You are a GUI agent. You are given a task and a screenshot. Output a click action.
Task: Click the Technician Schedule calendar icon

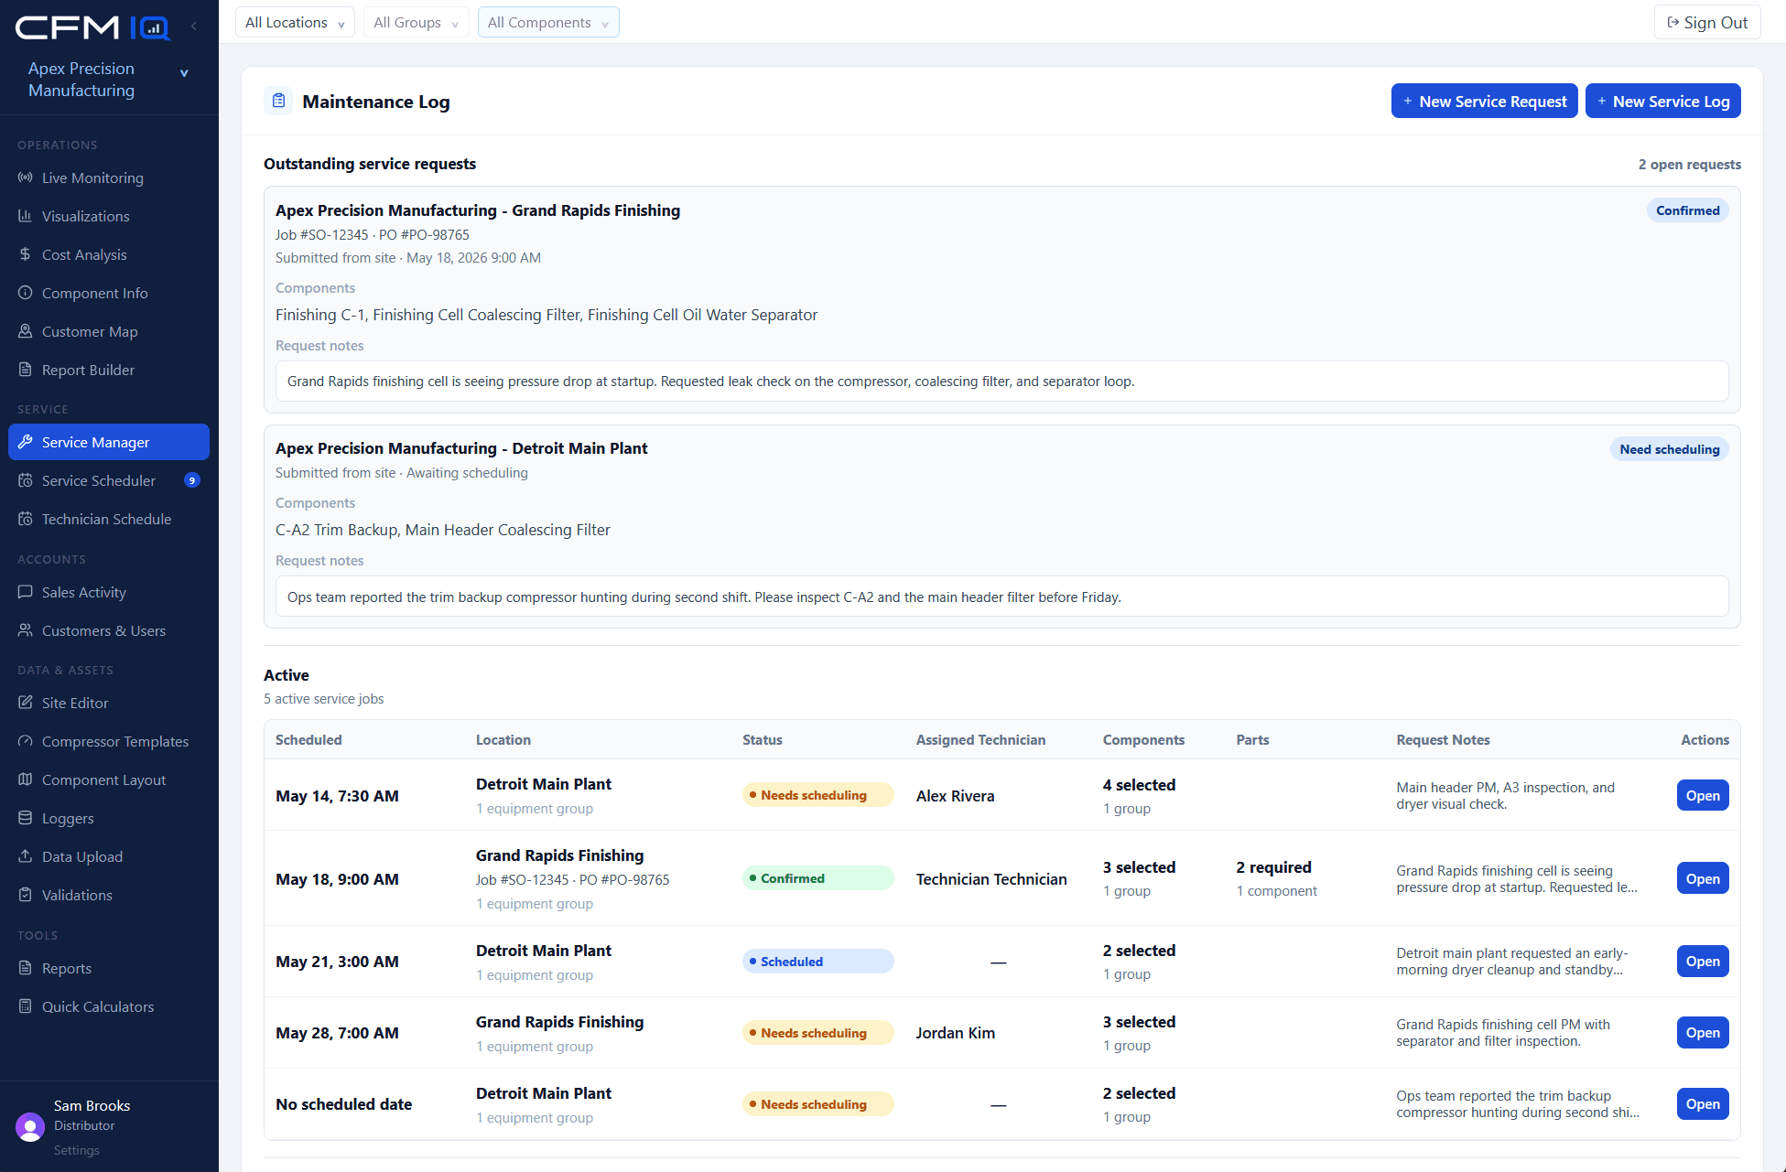tap(26, 519)
